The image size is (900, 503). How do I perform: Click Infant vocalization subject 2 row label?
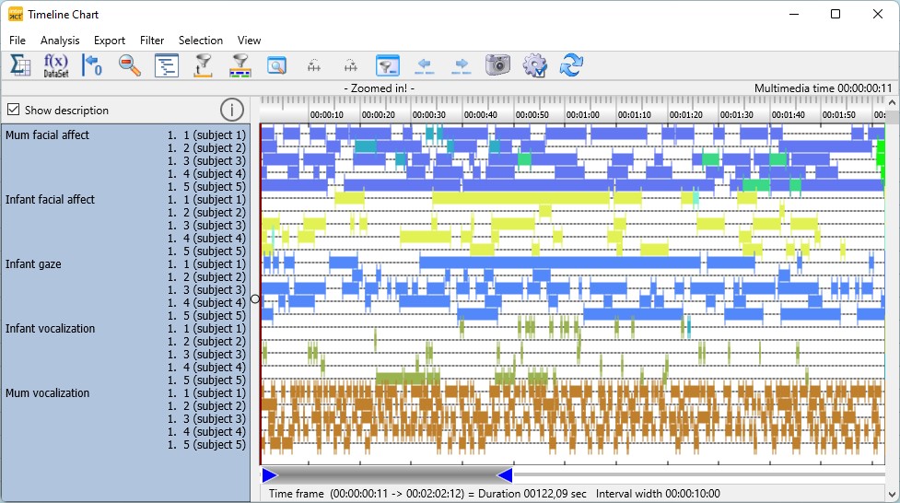(x=206, y=341)
